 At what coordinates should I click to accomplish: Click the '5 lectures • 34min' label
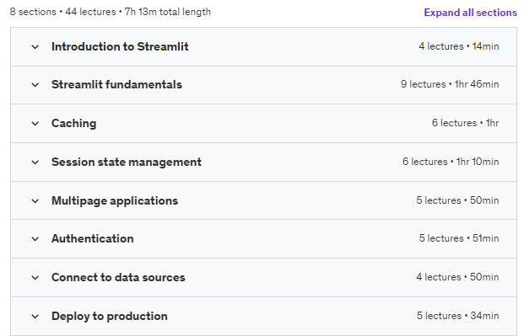tap(458, 316)
